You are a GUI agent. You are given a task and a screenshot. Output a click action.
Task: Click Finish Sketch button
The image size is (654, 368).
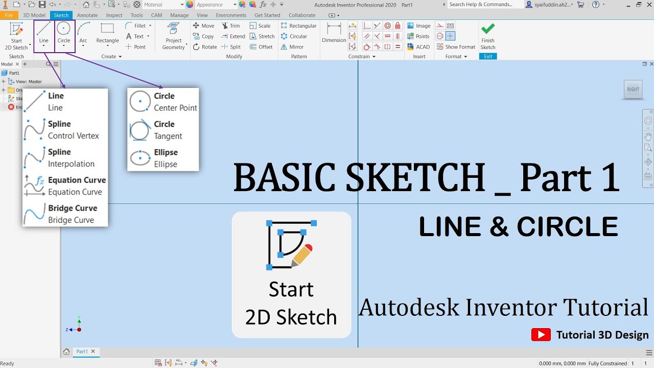tap(488, 36)
